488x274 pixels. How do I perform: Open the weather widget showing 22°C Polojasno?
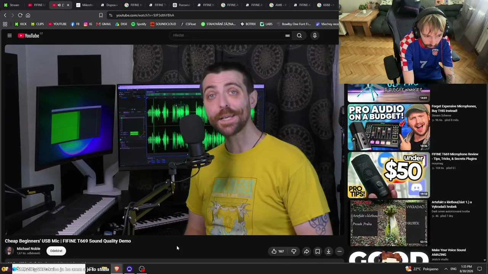pyautogui.click(x=422, y=269)
